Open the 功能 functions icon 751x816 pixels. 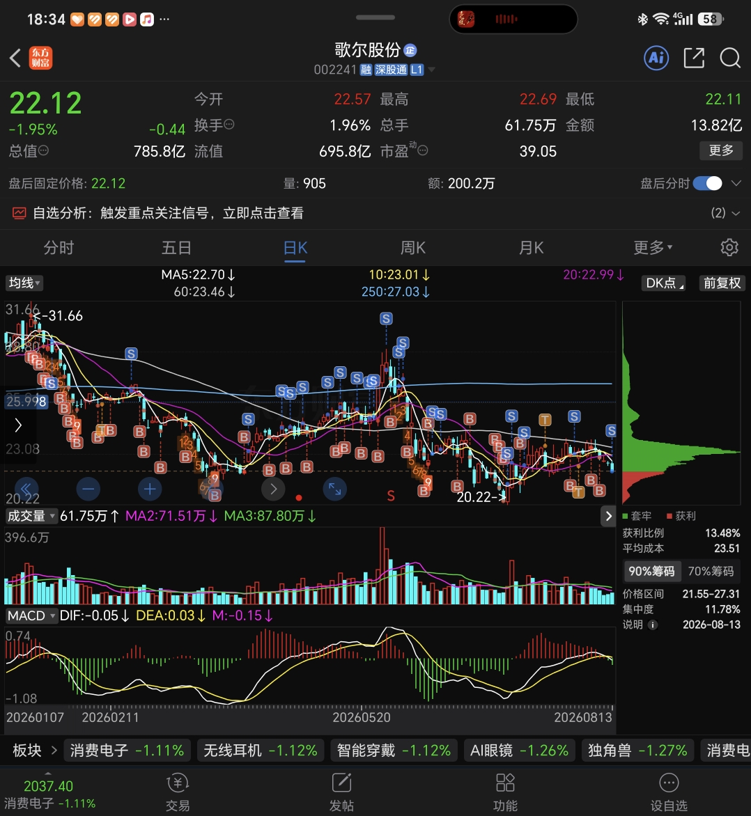[505, 793]
